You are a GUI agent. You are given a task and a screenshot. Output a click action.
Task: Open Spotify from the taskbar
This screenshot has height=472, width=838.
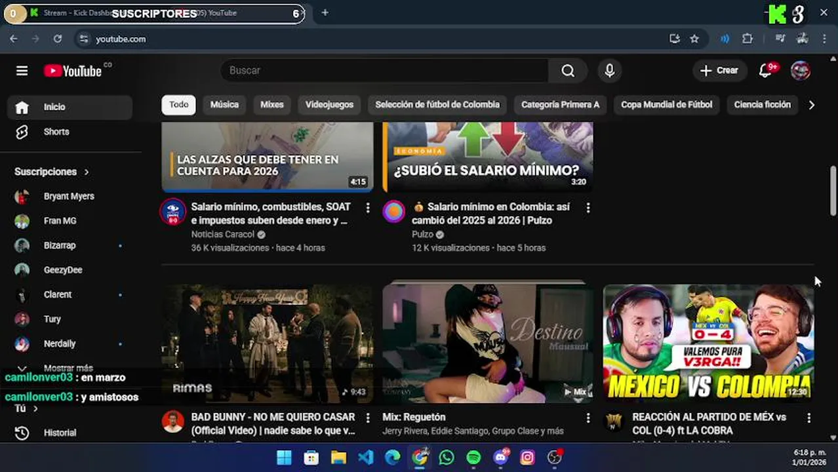coord(473,457)
